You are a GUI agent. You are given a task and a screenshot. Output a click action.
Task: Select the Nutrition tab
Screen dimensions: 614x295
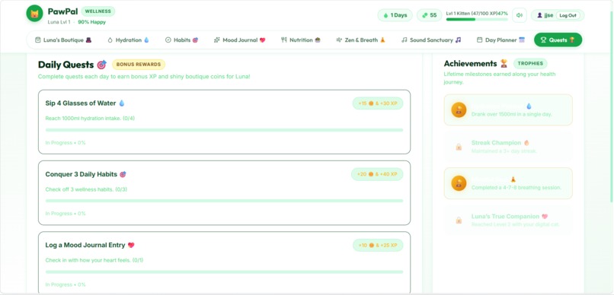pyautogui.click(x=301, y=40)
